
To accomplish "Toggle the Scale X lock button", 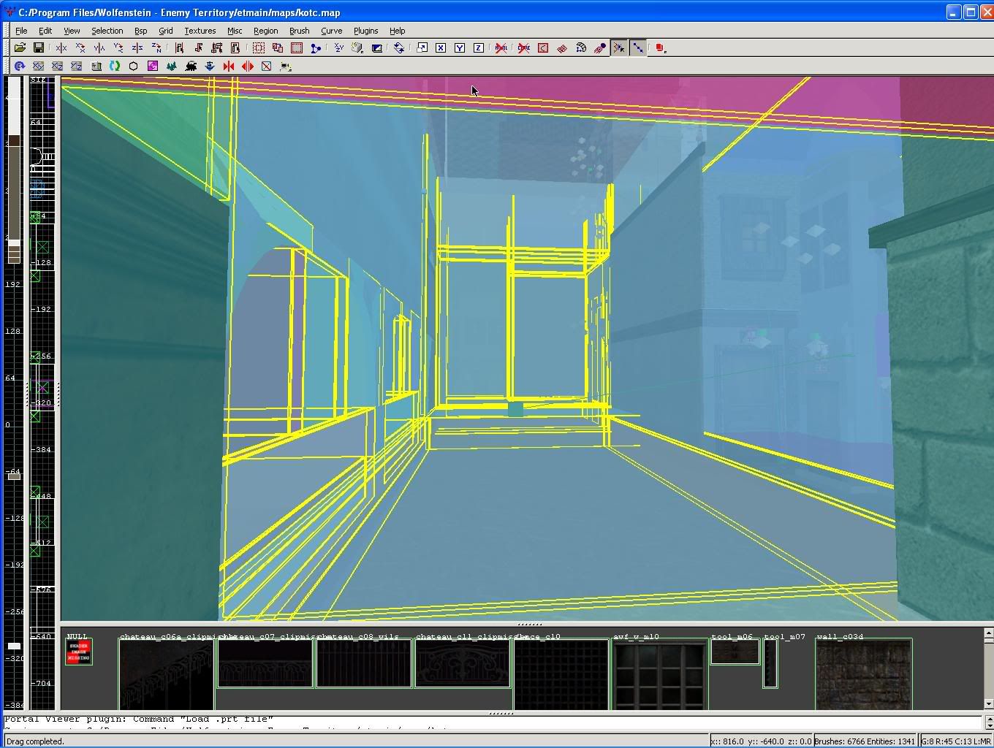I will click(x=441, y=48).
